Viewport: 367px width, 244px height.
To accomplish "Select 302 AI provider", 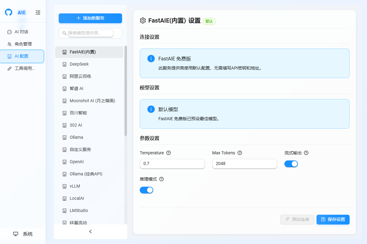I will [89, 125].
